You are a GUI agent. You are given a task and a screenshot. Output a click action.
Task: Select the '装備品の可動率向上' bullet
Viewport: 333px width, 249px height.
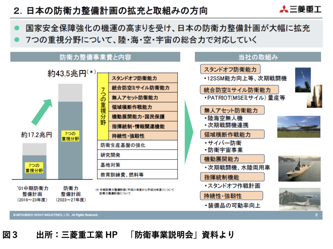point(232,206)
